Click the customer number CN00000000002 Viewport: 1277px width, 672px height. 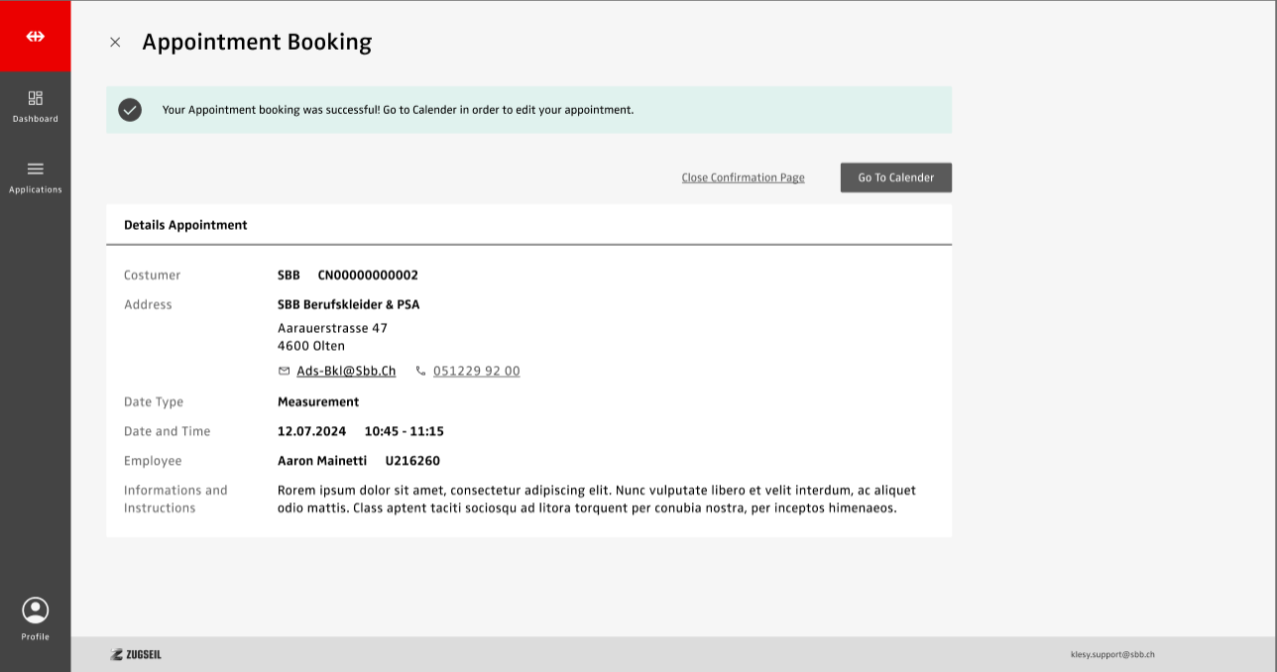pos(368,275)
